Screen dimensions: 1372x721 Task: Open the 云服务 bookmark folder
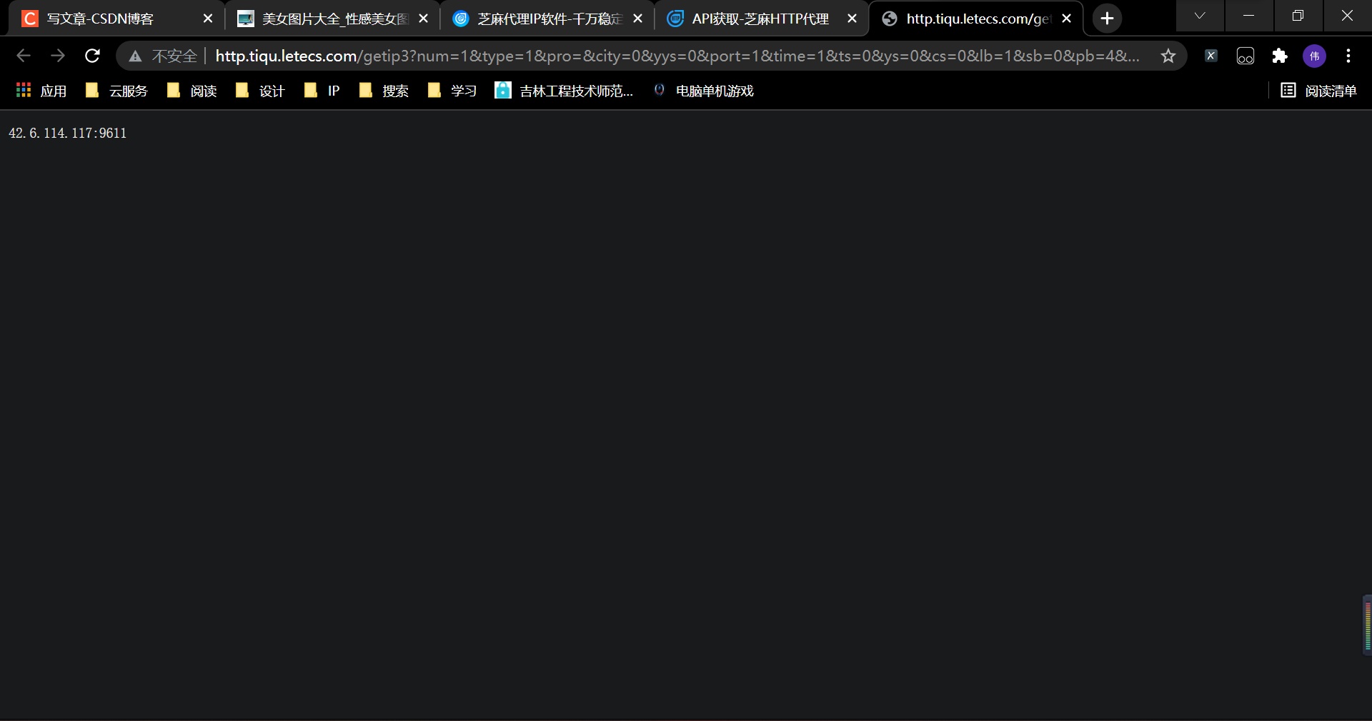(116, 91)
